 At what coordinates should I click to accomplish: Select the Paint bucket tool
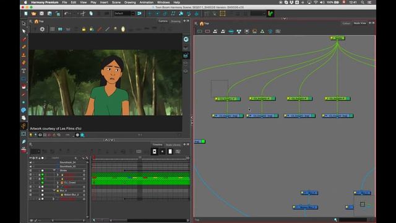coord(24,87)
